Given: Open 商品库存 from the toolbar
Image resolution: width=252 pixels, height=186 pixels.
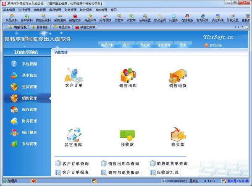Looking at the screenshot, I should [x=90, y=18].
